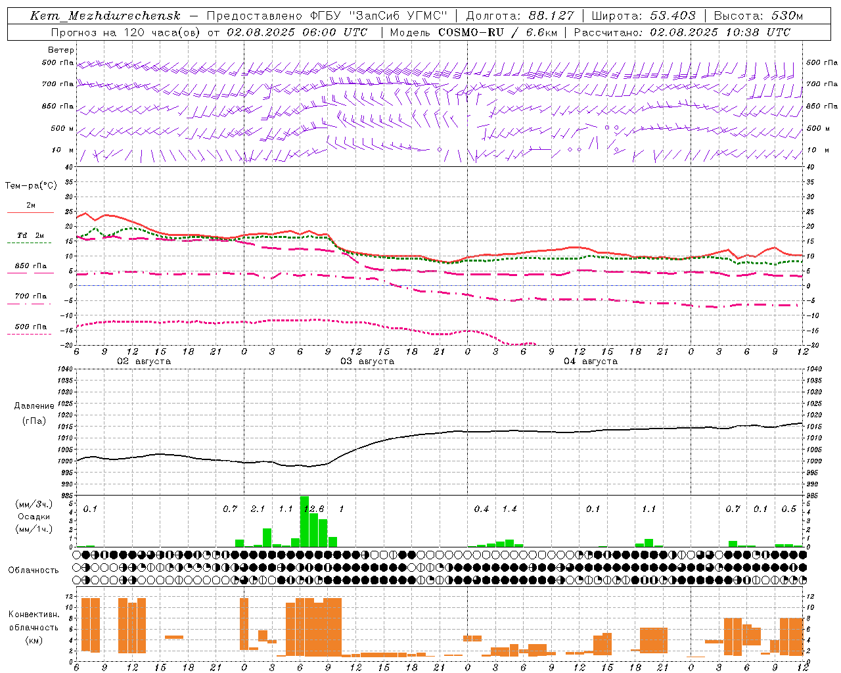This screenshot has height=673, width=841.
Task: Click the precipitation total 12.6
Action: tap(313, 509)
